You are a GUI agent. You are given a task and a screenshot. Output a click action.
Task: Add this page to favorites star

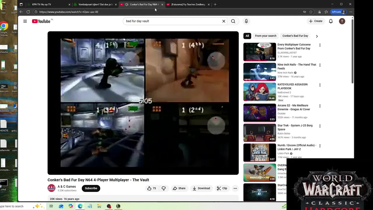click(311, 12)
